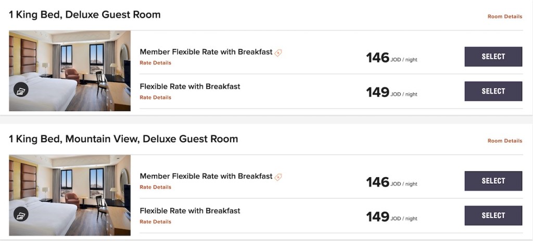Click member tag icon in Mountain View Member Flexible Rate
This screenshot has height=241, width=533.
[x=278, y=177]
